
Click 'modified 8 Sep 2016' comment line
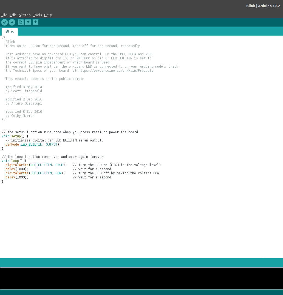pyautogui.click(x=24, y=112)
